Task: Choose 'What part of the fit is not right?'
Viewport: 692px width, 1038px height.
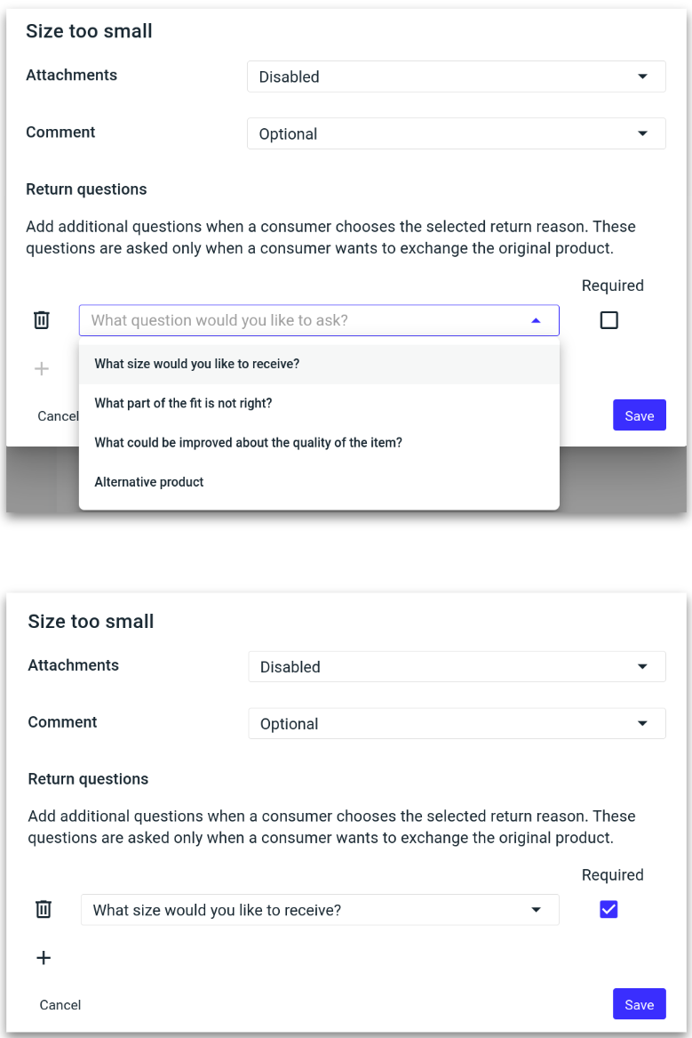Action: 184,403
